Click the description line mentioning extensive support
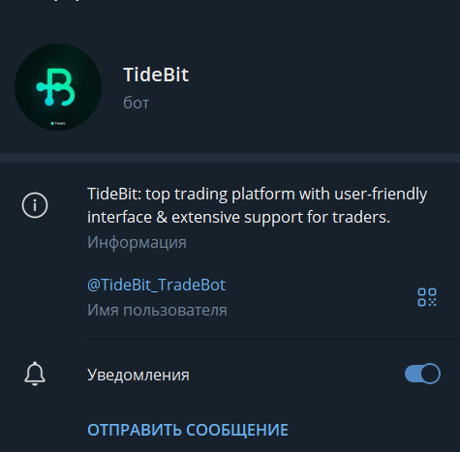Image resolution: width=460 pixels, height=452 pixels. click(x=238, y=218)
